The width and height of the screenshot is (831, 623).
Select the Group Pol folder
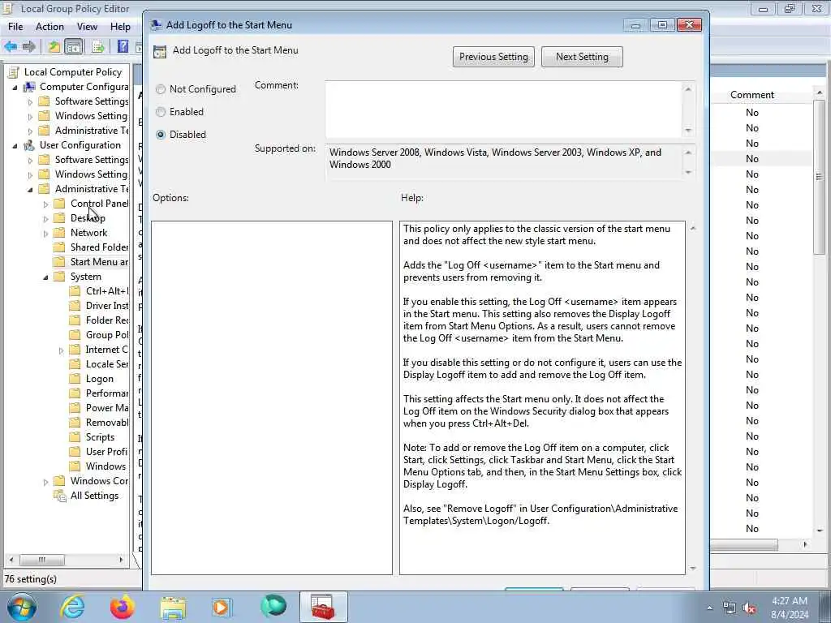coord(107,335)
